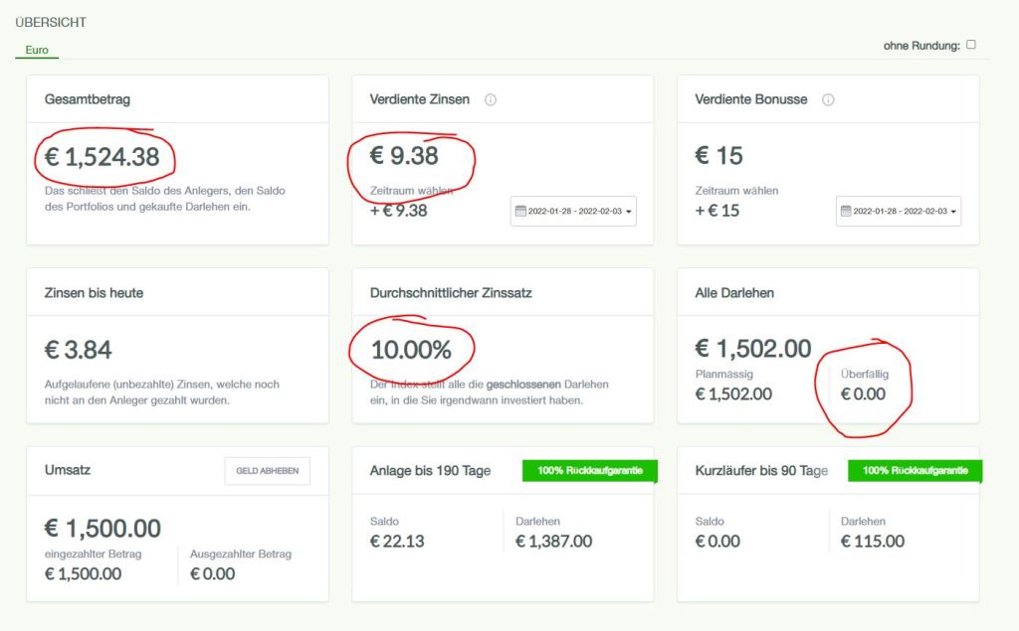Enable the ohne Rundung checkbox

click(x=971, y=45)
